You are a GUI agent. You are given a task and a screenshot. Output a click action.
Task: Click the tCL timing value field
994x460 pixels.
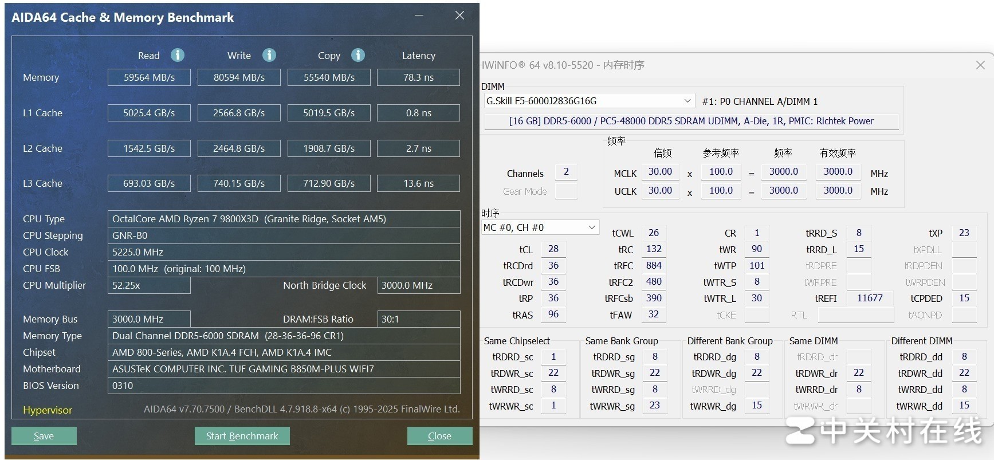[553, 249]
